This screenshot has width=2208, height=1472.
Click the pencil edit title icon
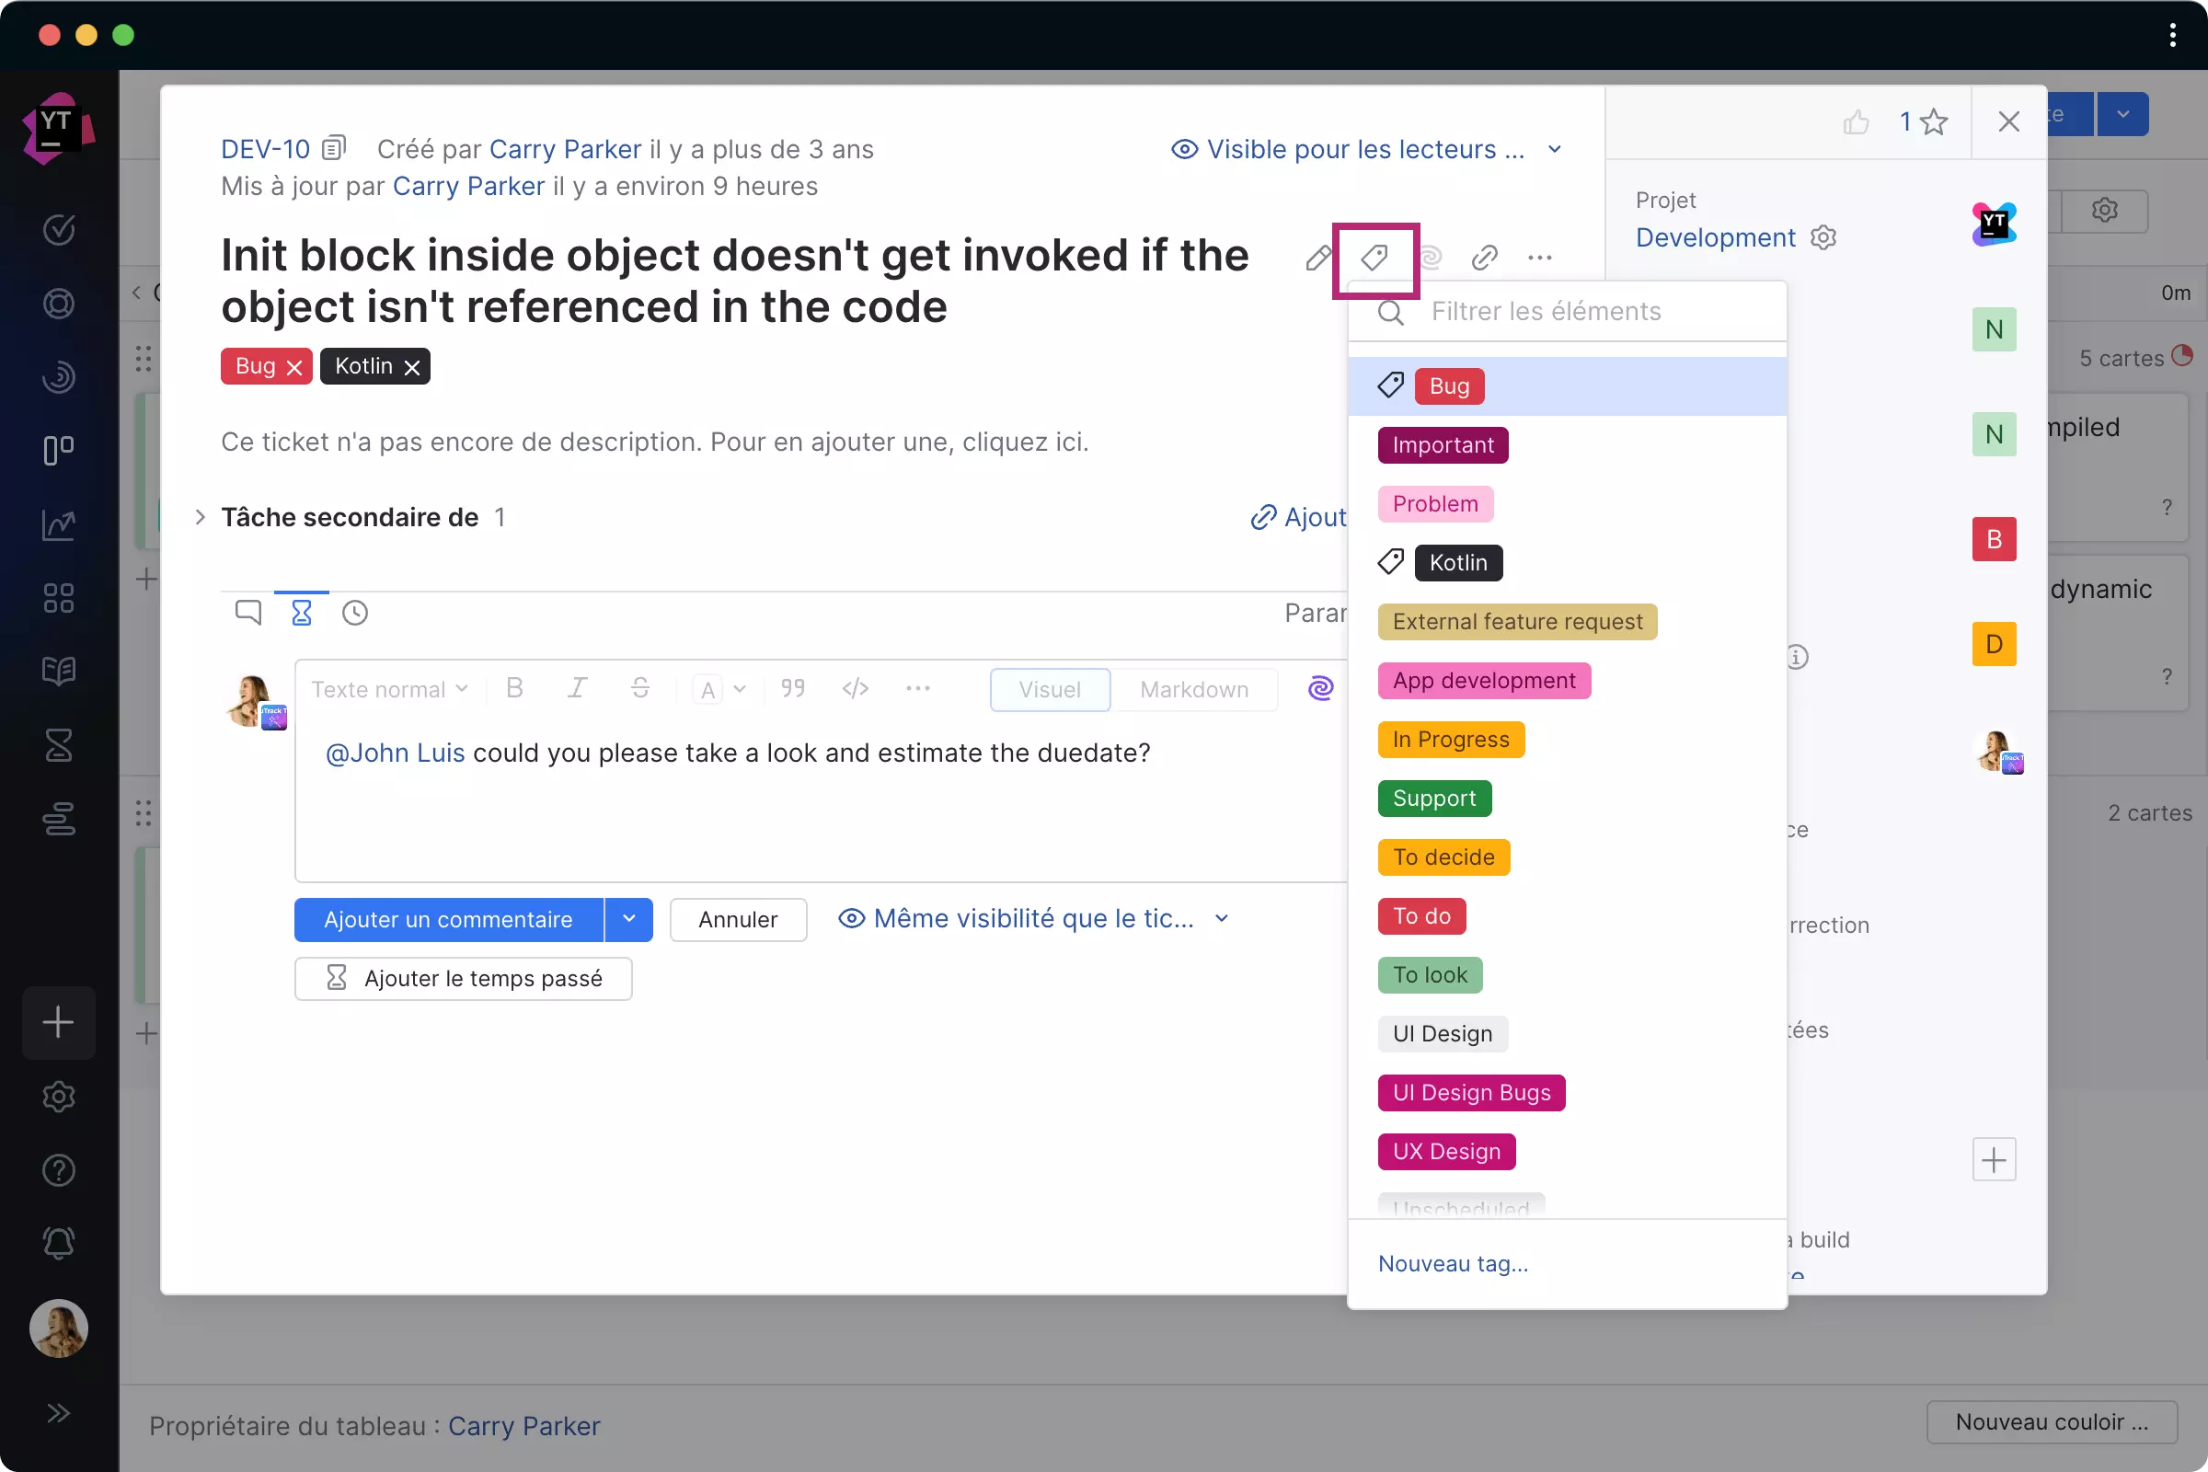click(x=1318, y=258)
